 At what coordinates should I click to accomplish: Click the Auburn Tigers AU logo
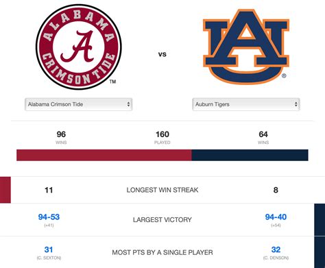246,47
